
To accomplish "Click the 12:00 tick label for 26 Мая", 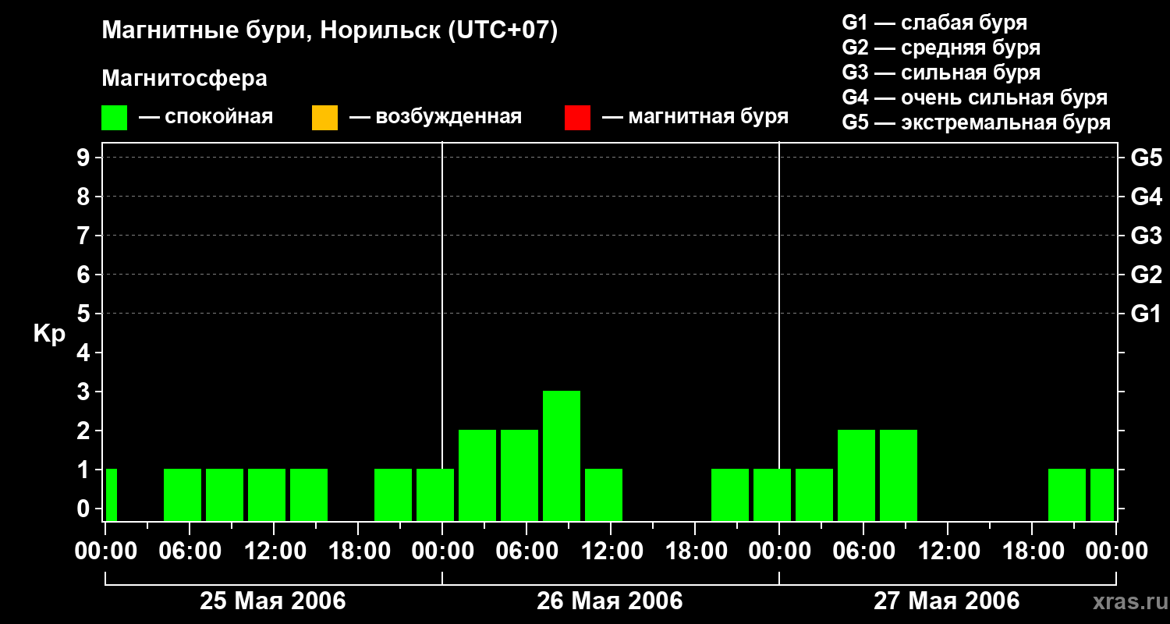I will pyautogui.click(x=611, y=551).
